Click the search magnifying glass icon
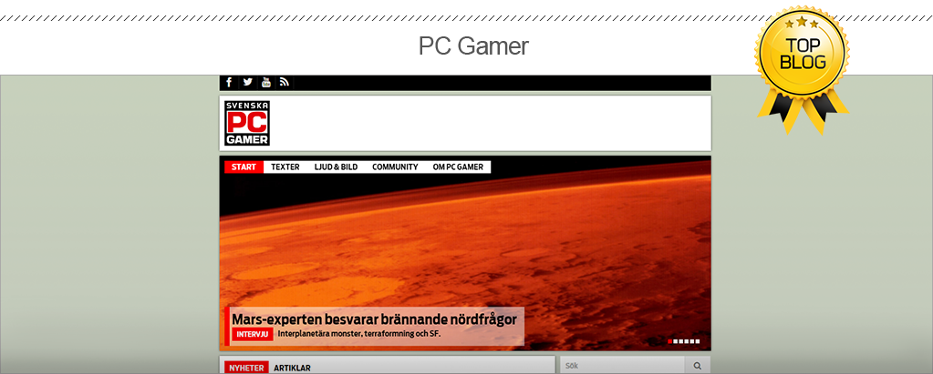This screenshot has width=933, height=374. click(x=698, y=366)
